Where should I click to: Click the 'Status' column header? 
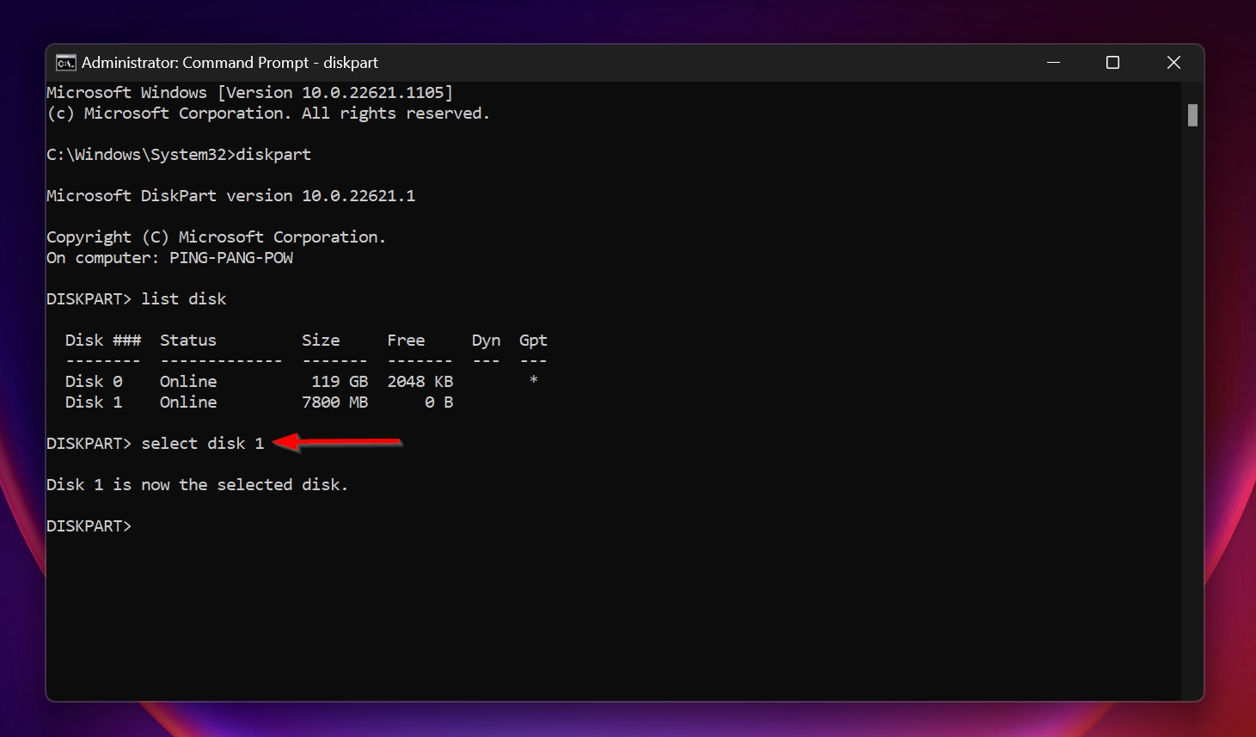[188, 341]
